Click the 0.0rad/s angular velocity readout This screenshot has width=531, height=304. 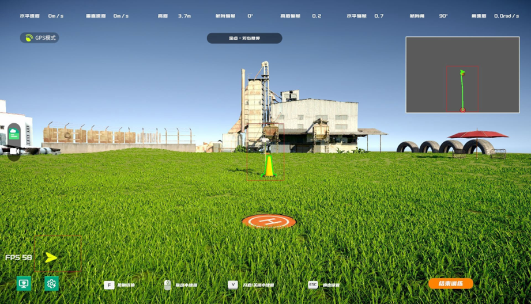[x=507, y=16]
